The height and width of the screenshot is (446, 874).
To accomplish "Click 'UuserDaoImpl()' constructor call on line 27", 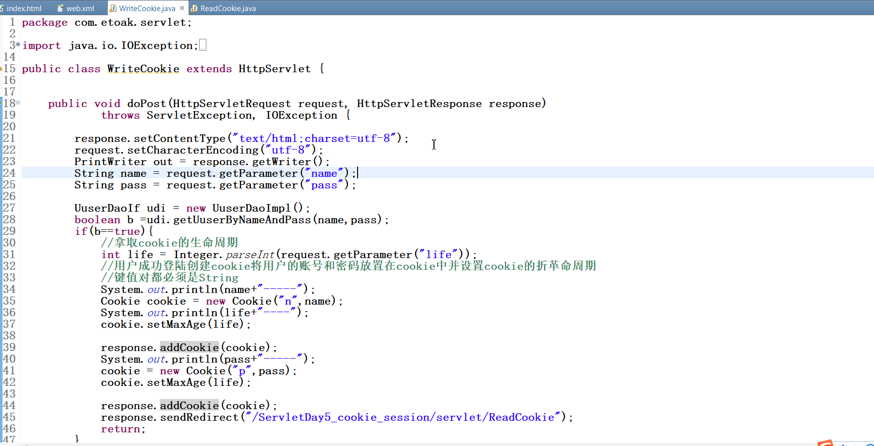I will [257, 208].
